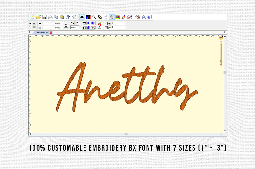Align vertical centers icon in bottom row
Viewport: 255px width, 169px height.
click(x=109, y=28)
